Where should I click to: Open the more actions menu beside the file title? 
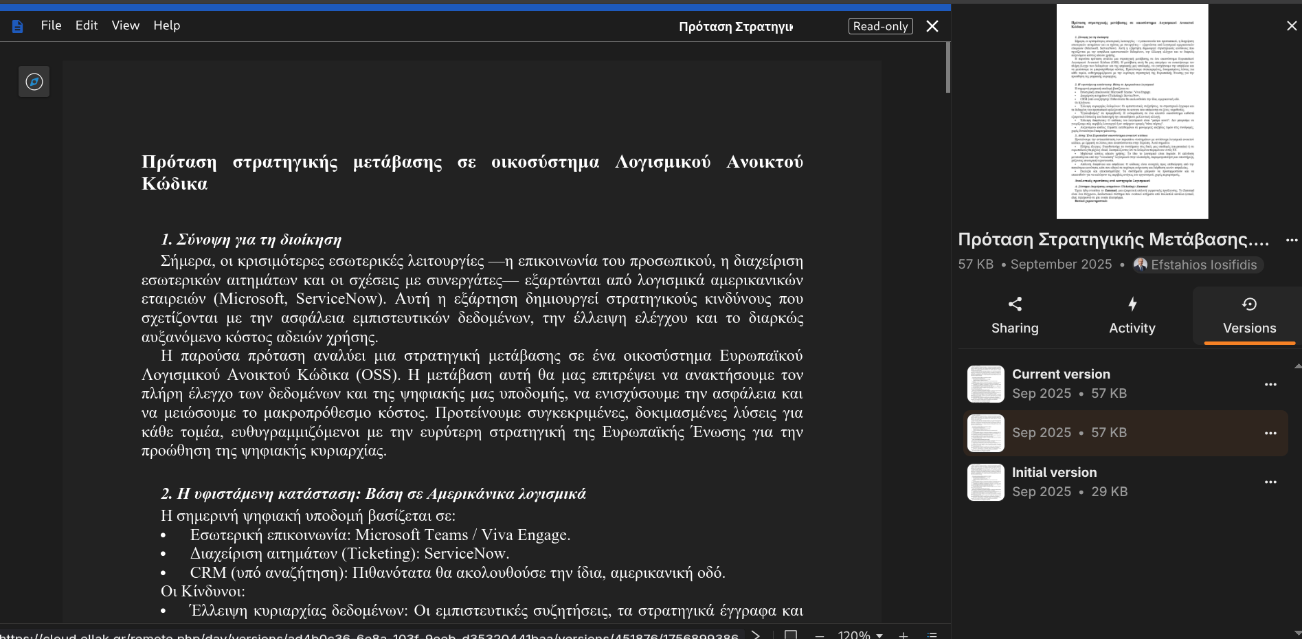tap(1292, 240)
